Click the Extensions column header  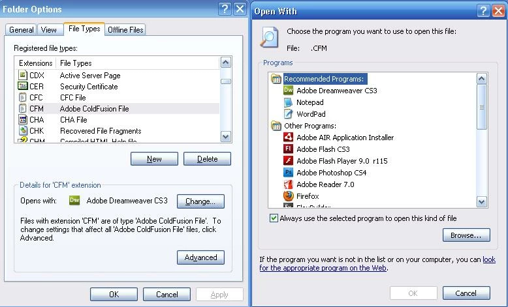35,63
